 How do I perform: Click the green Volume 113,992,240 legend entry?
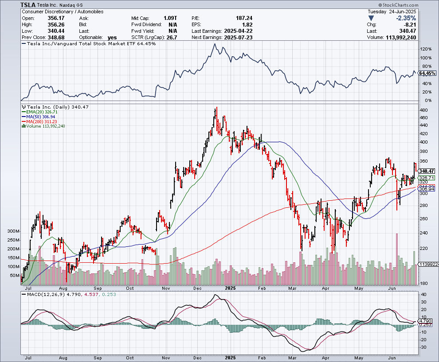coord(43,126)
